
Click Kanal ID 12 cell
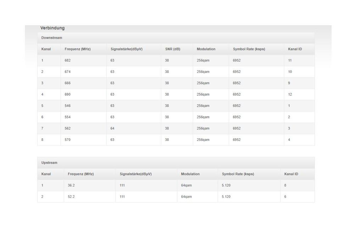click(299, 94)
